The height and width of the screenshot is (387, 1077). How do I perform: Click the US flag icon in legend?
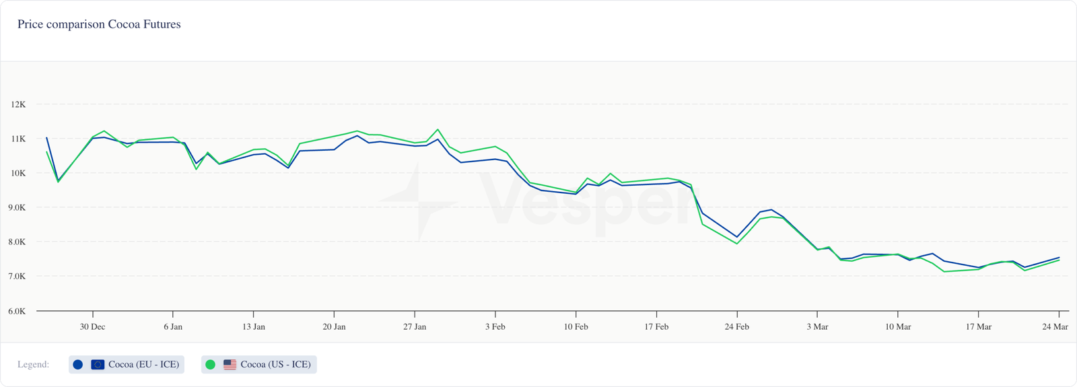[230, 364]
